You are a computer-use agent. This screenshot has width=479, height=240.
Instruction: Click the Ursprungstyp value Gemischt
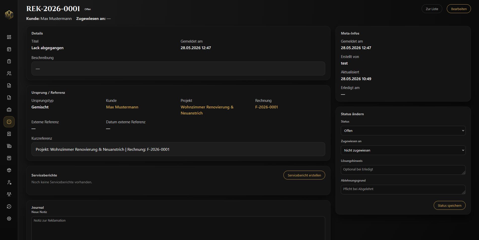click(40, 107)
